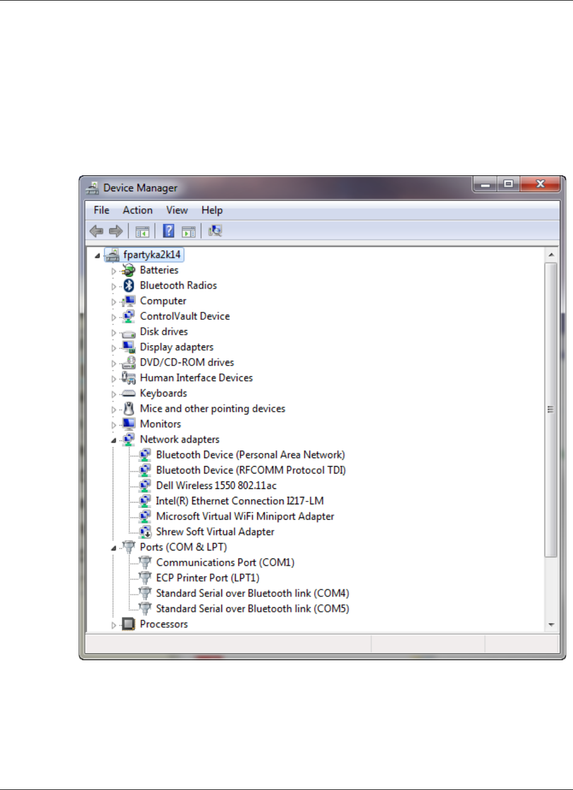This screenshot has width=573, height=790.
Task: Expand the Monitors node
Action: click(114, 425)
